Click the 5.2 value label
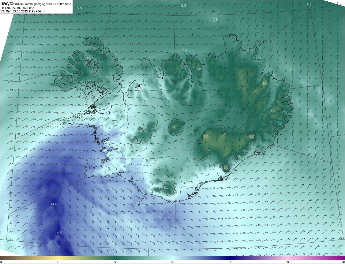The image size is (345, 264). (x=309, y=5)
